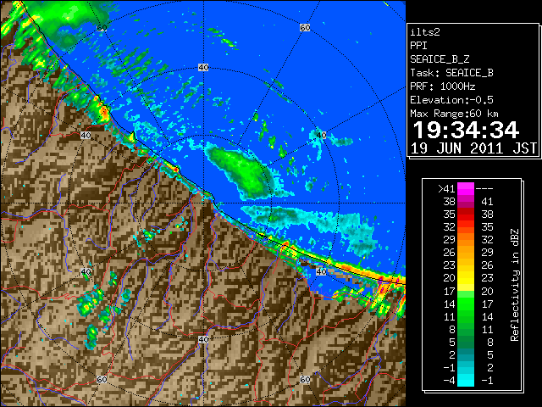Screen dimensions: 542x407
Task: Select the northeast '60' range ring label
Action: coord(305,27)
